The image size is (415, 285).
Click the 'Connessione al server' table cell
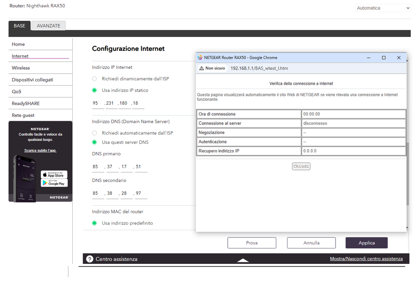point(249,123)
